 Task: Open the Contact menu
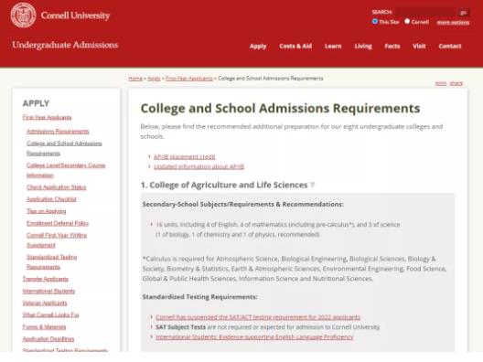pos(450,47)
